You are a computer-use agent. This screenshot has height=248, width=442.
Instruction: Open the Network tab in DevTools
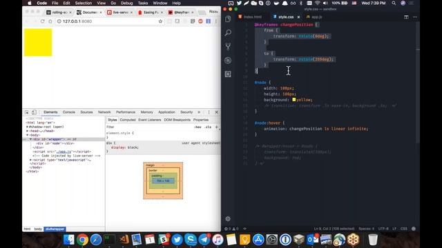[x=104, y=112]
